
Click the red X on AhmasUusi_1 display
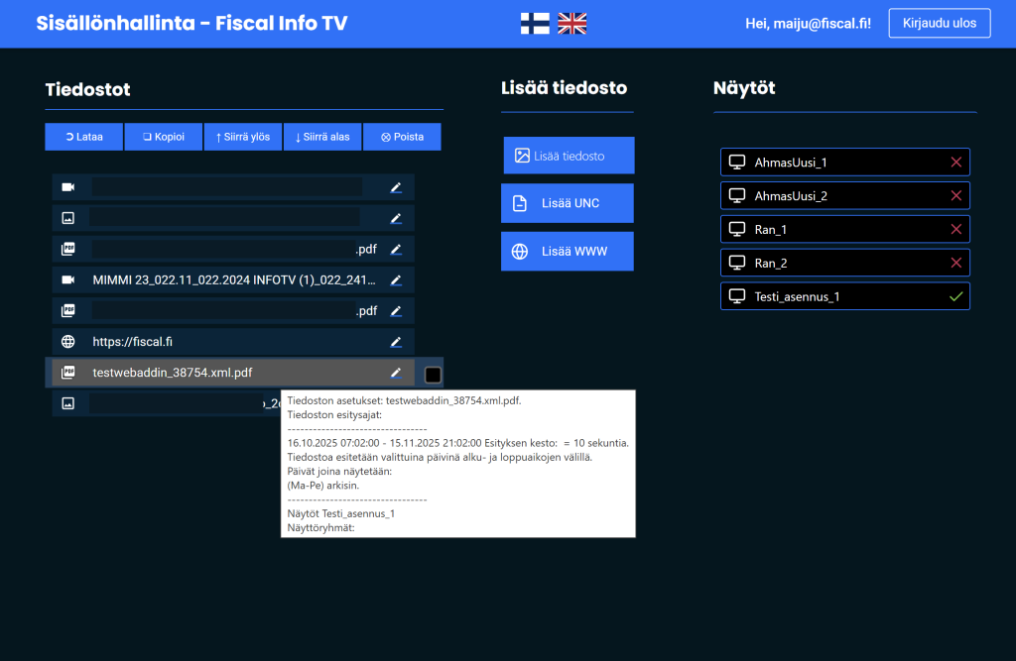(955, 163)
